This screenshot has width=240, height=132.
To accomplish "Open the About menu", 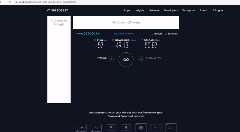I will pos(203,10).
